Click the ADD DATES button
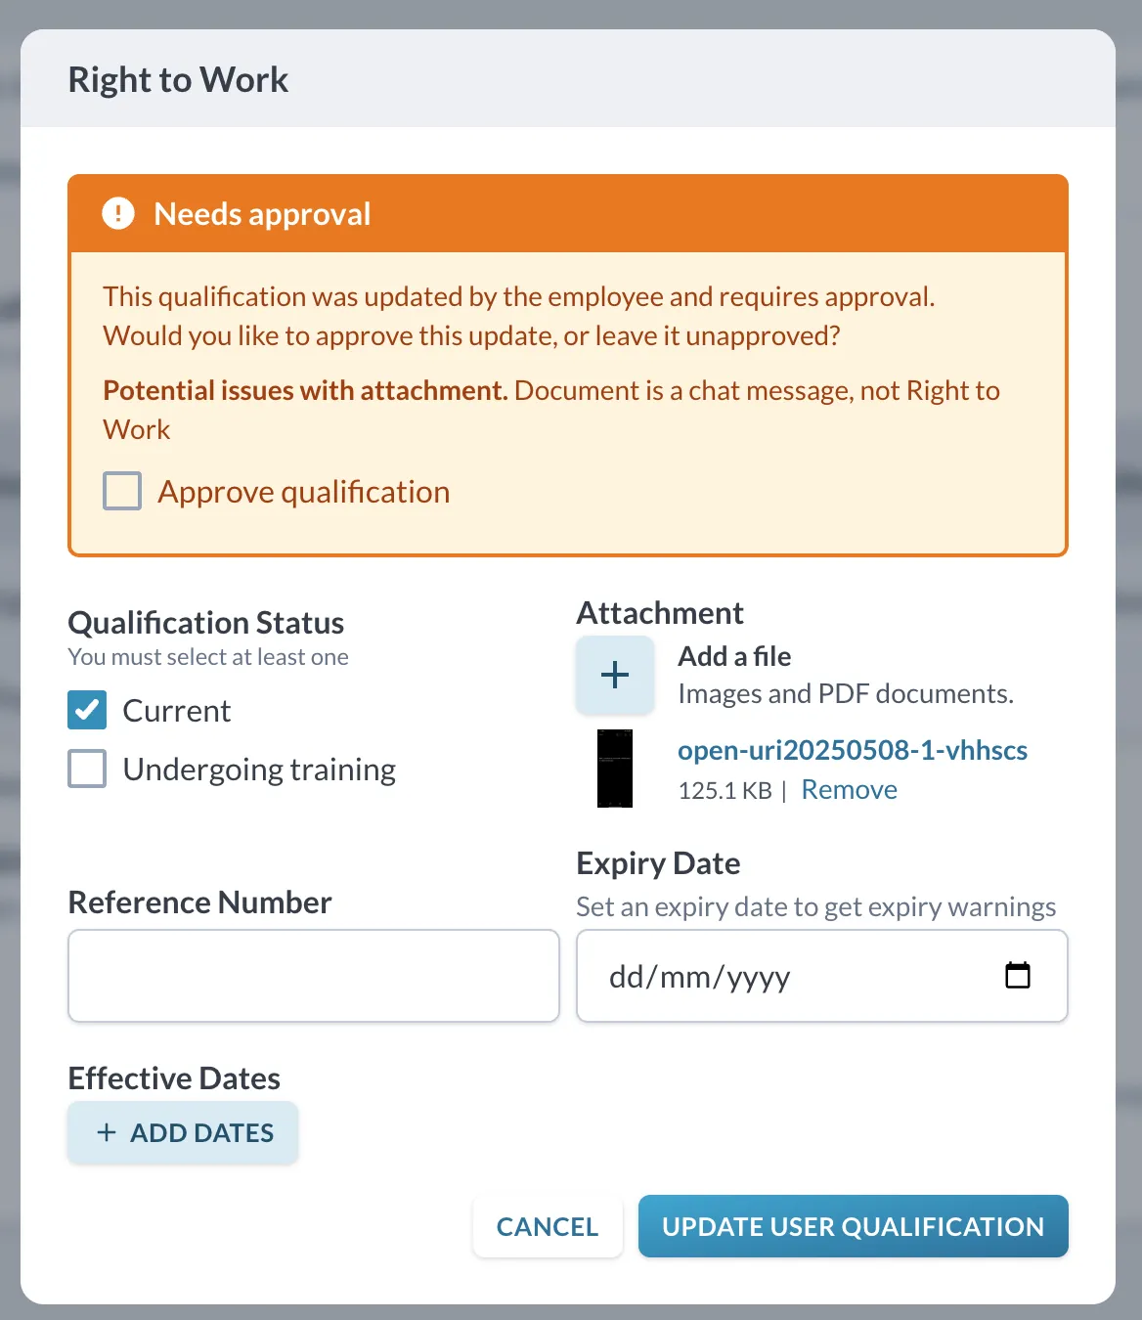 tap(183, 1132)
